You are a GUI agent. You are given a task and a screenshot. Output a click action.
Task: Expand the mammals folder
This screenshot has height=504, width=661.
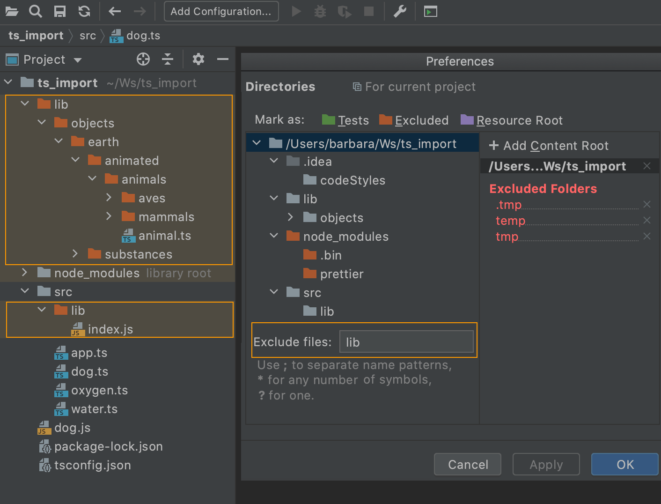[109, 216]
